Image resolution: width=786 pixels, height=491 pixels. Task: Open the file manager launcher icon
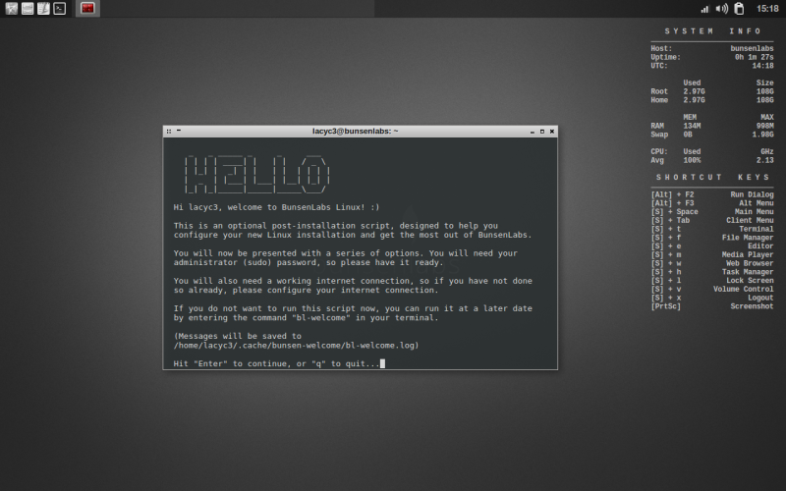coord(28,8)
